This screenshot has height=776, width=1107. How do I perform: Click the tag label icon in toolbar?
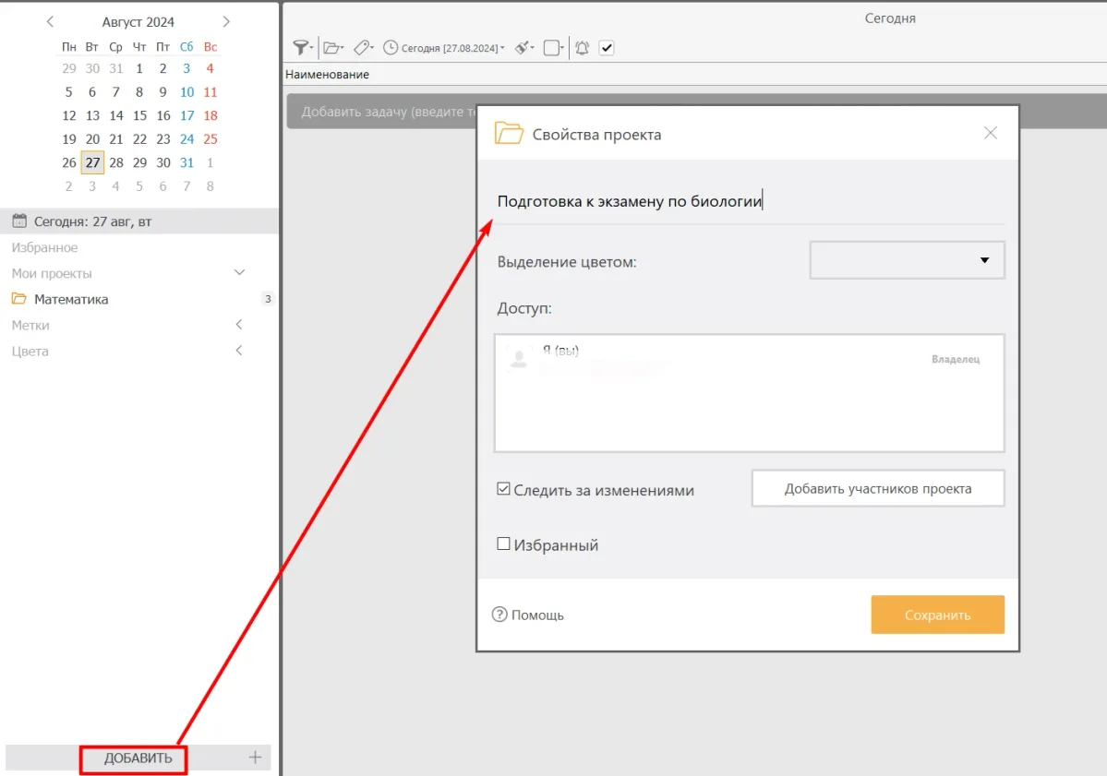(363, 48)
